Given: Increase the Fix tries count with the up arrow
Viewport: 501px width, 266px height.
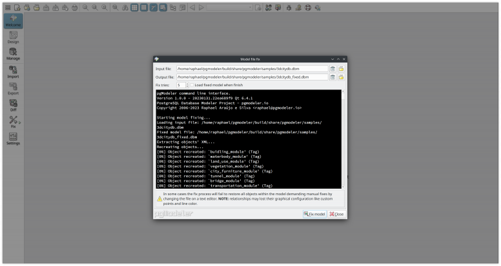Looking at the screenshot, I should (187, 84).
